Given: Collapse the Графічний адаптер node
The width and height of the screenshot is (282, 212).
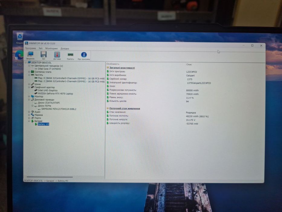Looking at the screenshot, I should coord(29,87).
